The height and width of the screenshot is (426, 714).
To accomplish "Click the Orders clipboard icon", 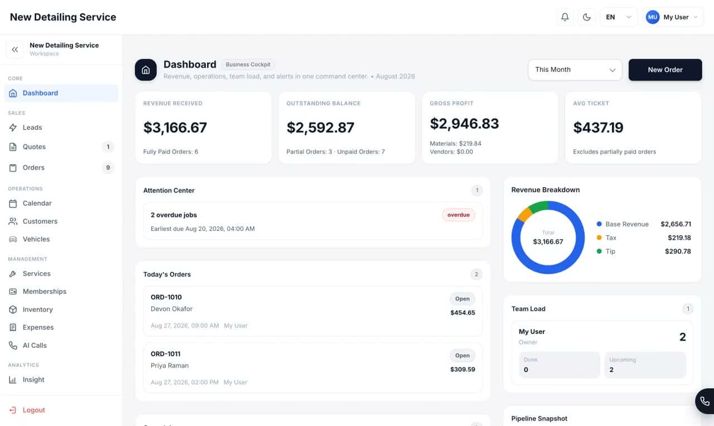I will click(x=13, y=168).
